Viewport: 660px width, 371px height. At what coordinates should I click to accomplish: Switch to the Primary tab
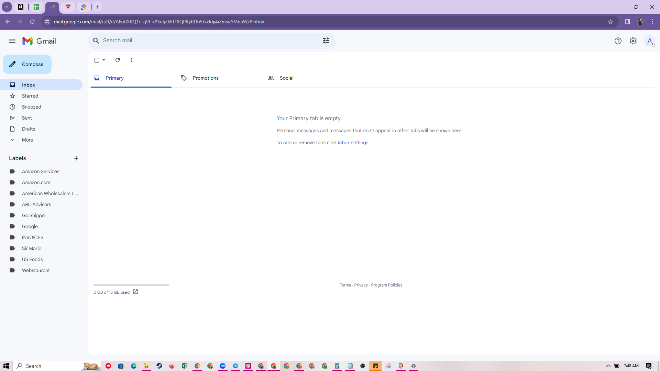131,78
